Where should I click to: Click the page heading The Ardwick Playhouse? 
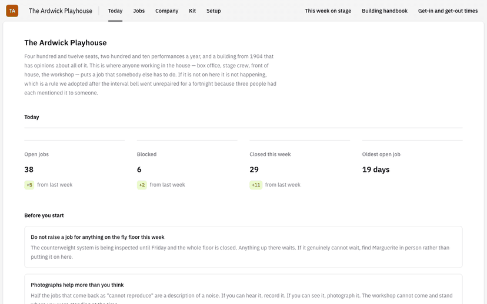pos(65,43)
